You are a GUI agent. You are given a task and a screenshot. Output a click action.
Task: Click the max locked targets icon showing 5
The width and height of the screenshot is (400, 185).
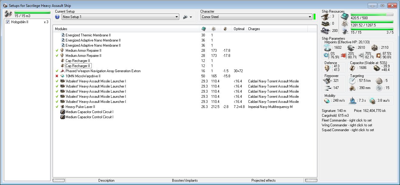point(379,81)
